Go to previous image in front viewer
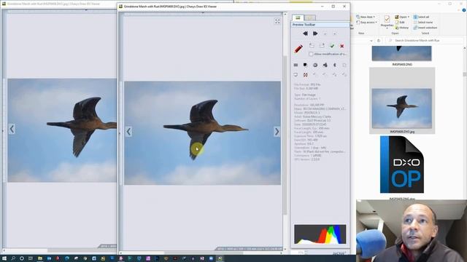 128,132
